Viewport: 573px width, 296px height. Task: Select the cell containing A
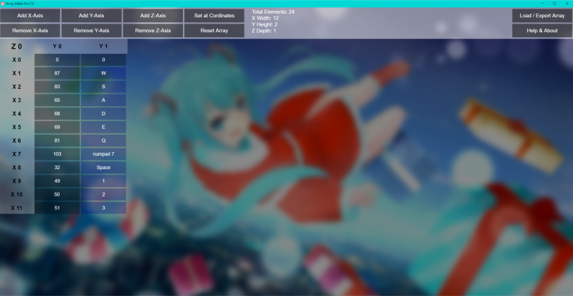(x=103, y=100)
